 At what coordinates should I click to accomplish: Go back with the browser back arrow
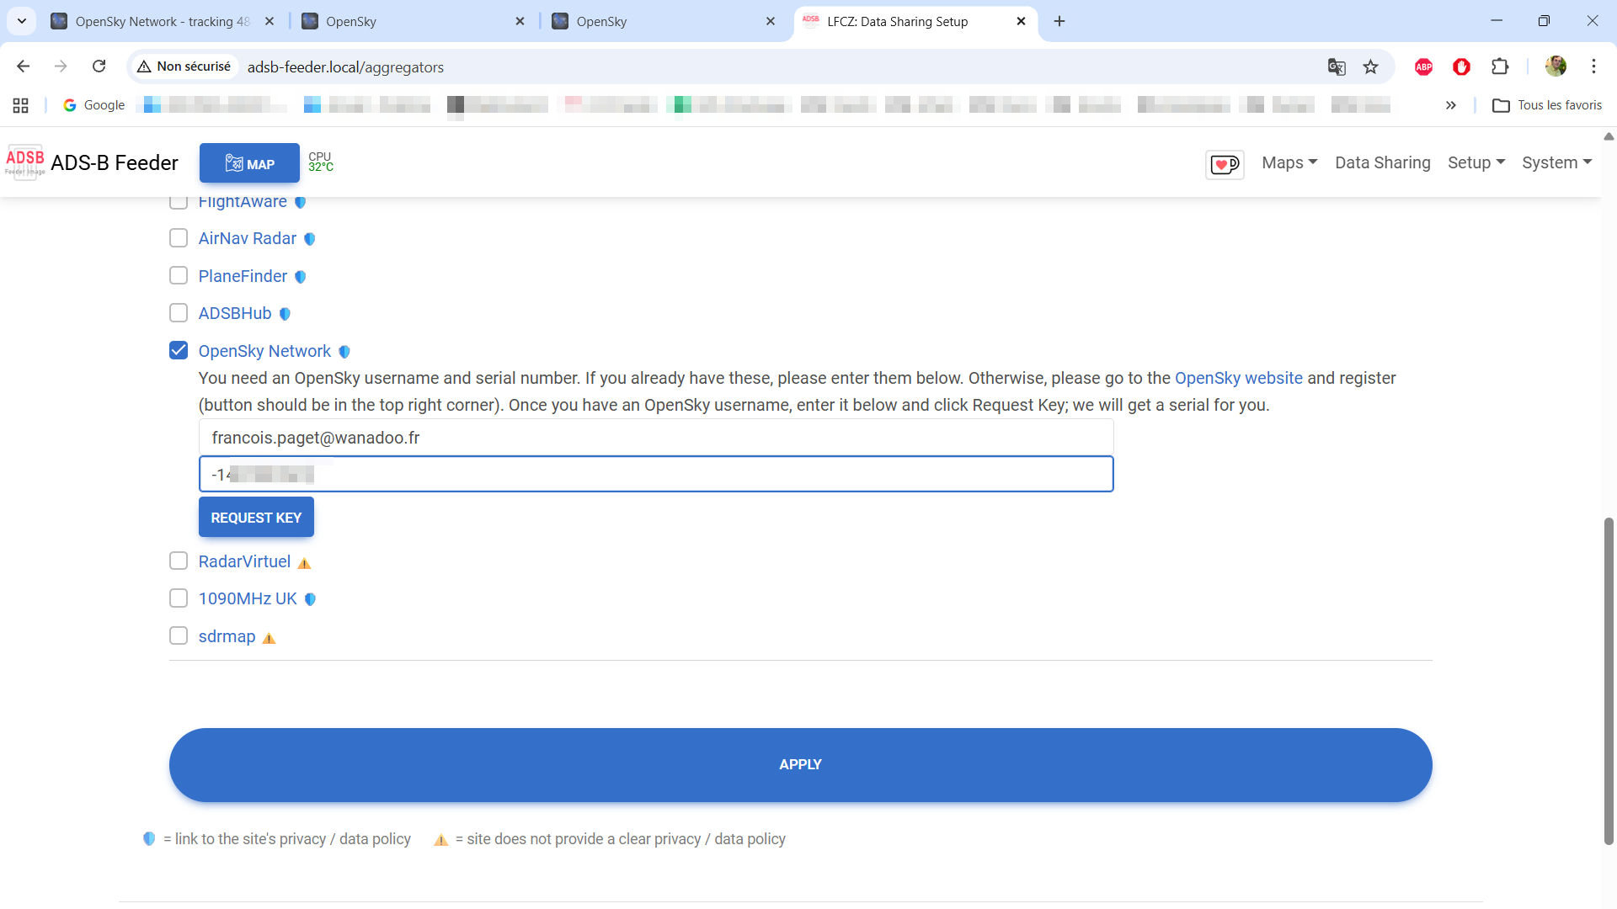click(x=24, y=66)
